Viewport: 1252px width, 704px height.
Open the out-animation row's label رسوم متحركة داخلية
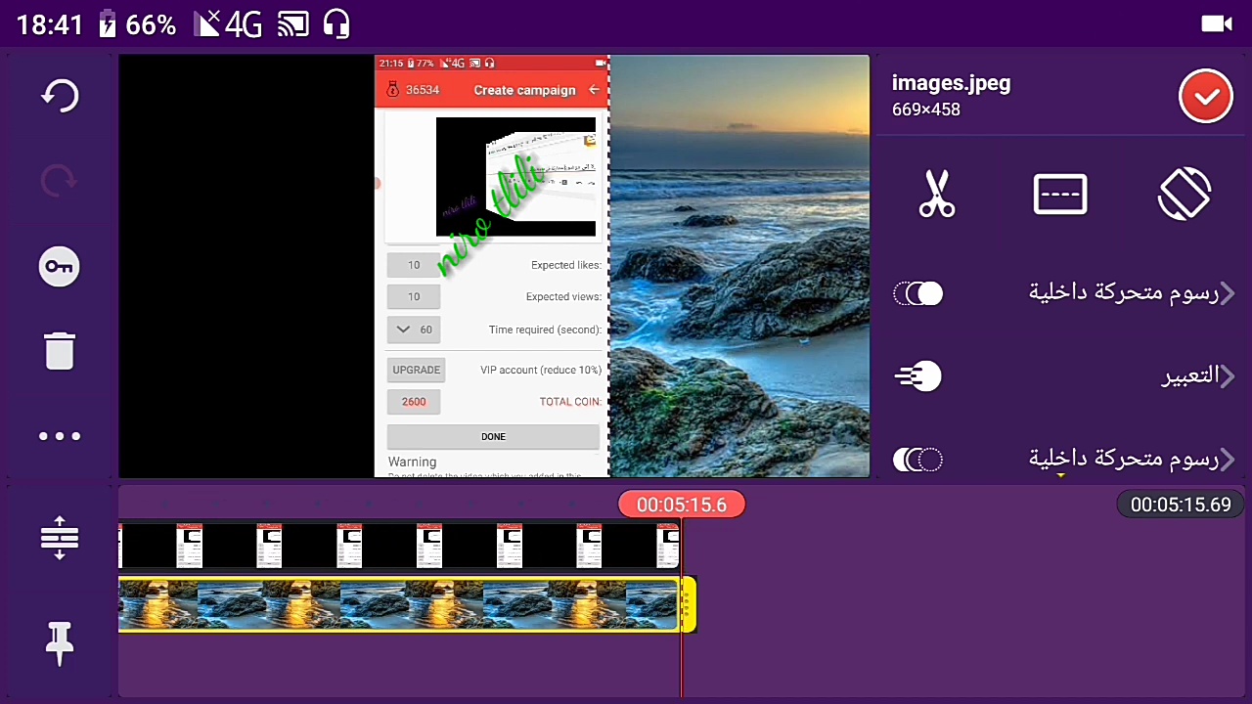pos(1123,460)
